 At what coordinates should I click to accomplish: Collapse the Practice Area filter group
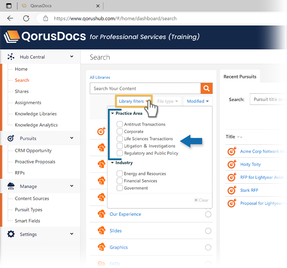(113, 113)
